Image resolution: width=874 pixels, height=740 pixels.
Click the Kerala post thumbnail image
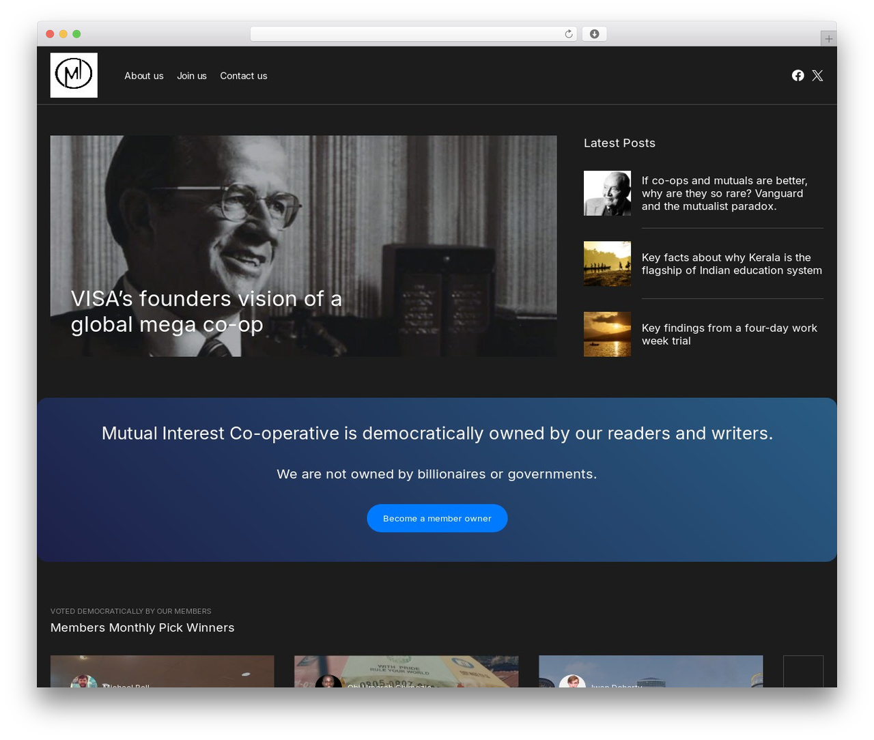point(607,264)
